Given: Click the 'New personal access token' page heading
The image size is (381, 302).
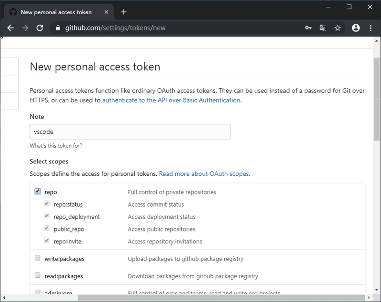Looking at the screenshot, I should tap(95, 67).
